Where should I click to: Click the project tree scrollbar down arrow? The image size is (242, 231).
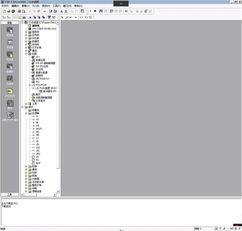(x=57, y=192)
